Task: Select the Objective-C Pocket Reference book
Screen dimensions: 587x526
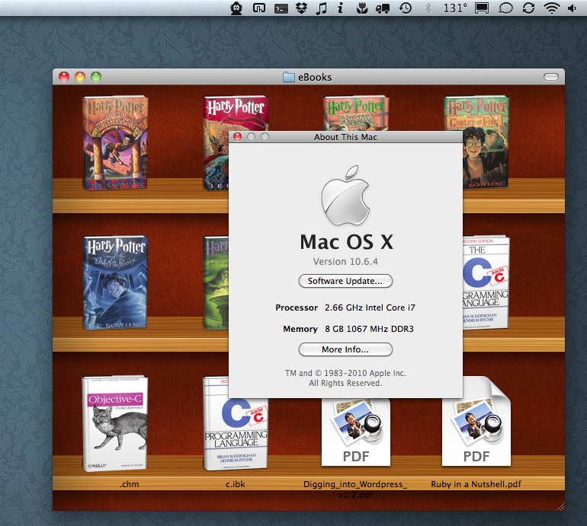Action: [115, 423]
